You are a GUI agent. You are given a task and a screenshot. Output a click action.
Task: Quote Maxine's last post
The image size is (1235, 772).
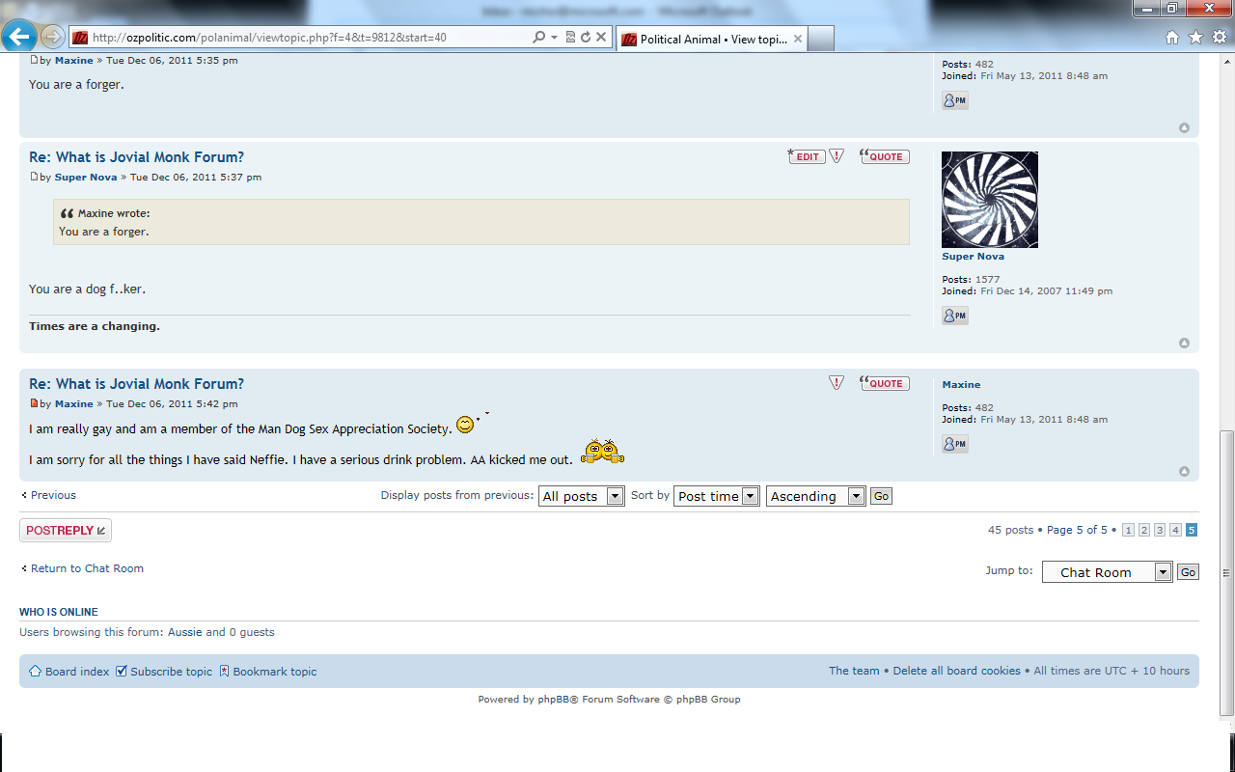pyautogui.click(x=885, y=383)
